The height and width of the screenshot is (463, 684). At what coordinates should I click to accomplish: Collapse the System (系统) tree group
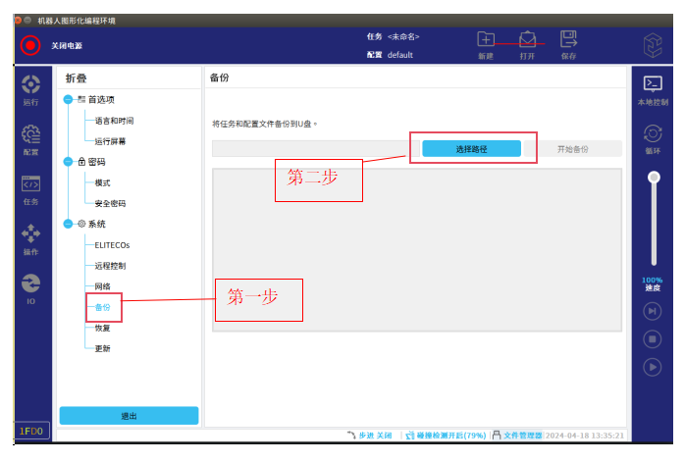point(69,224)
